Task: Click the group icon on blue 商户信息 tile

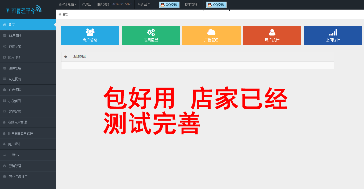Action: (90, 32)
